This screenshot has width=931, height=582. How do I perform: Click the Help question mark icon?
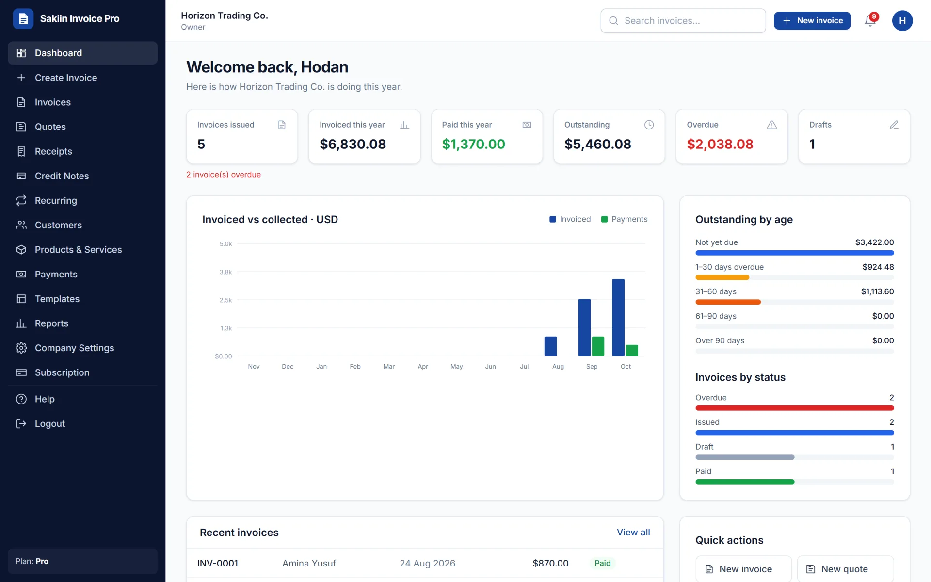pos(21,399)
